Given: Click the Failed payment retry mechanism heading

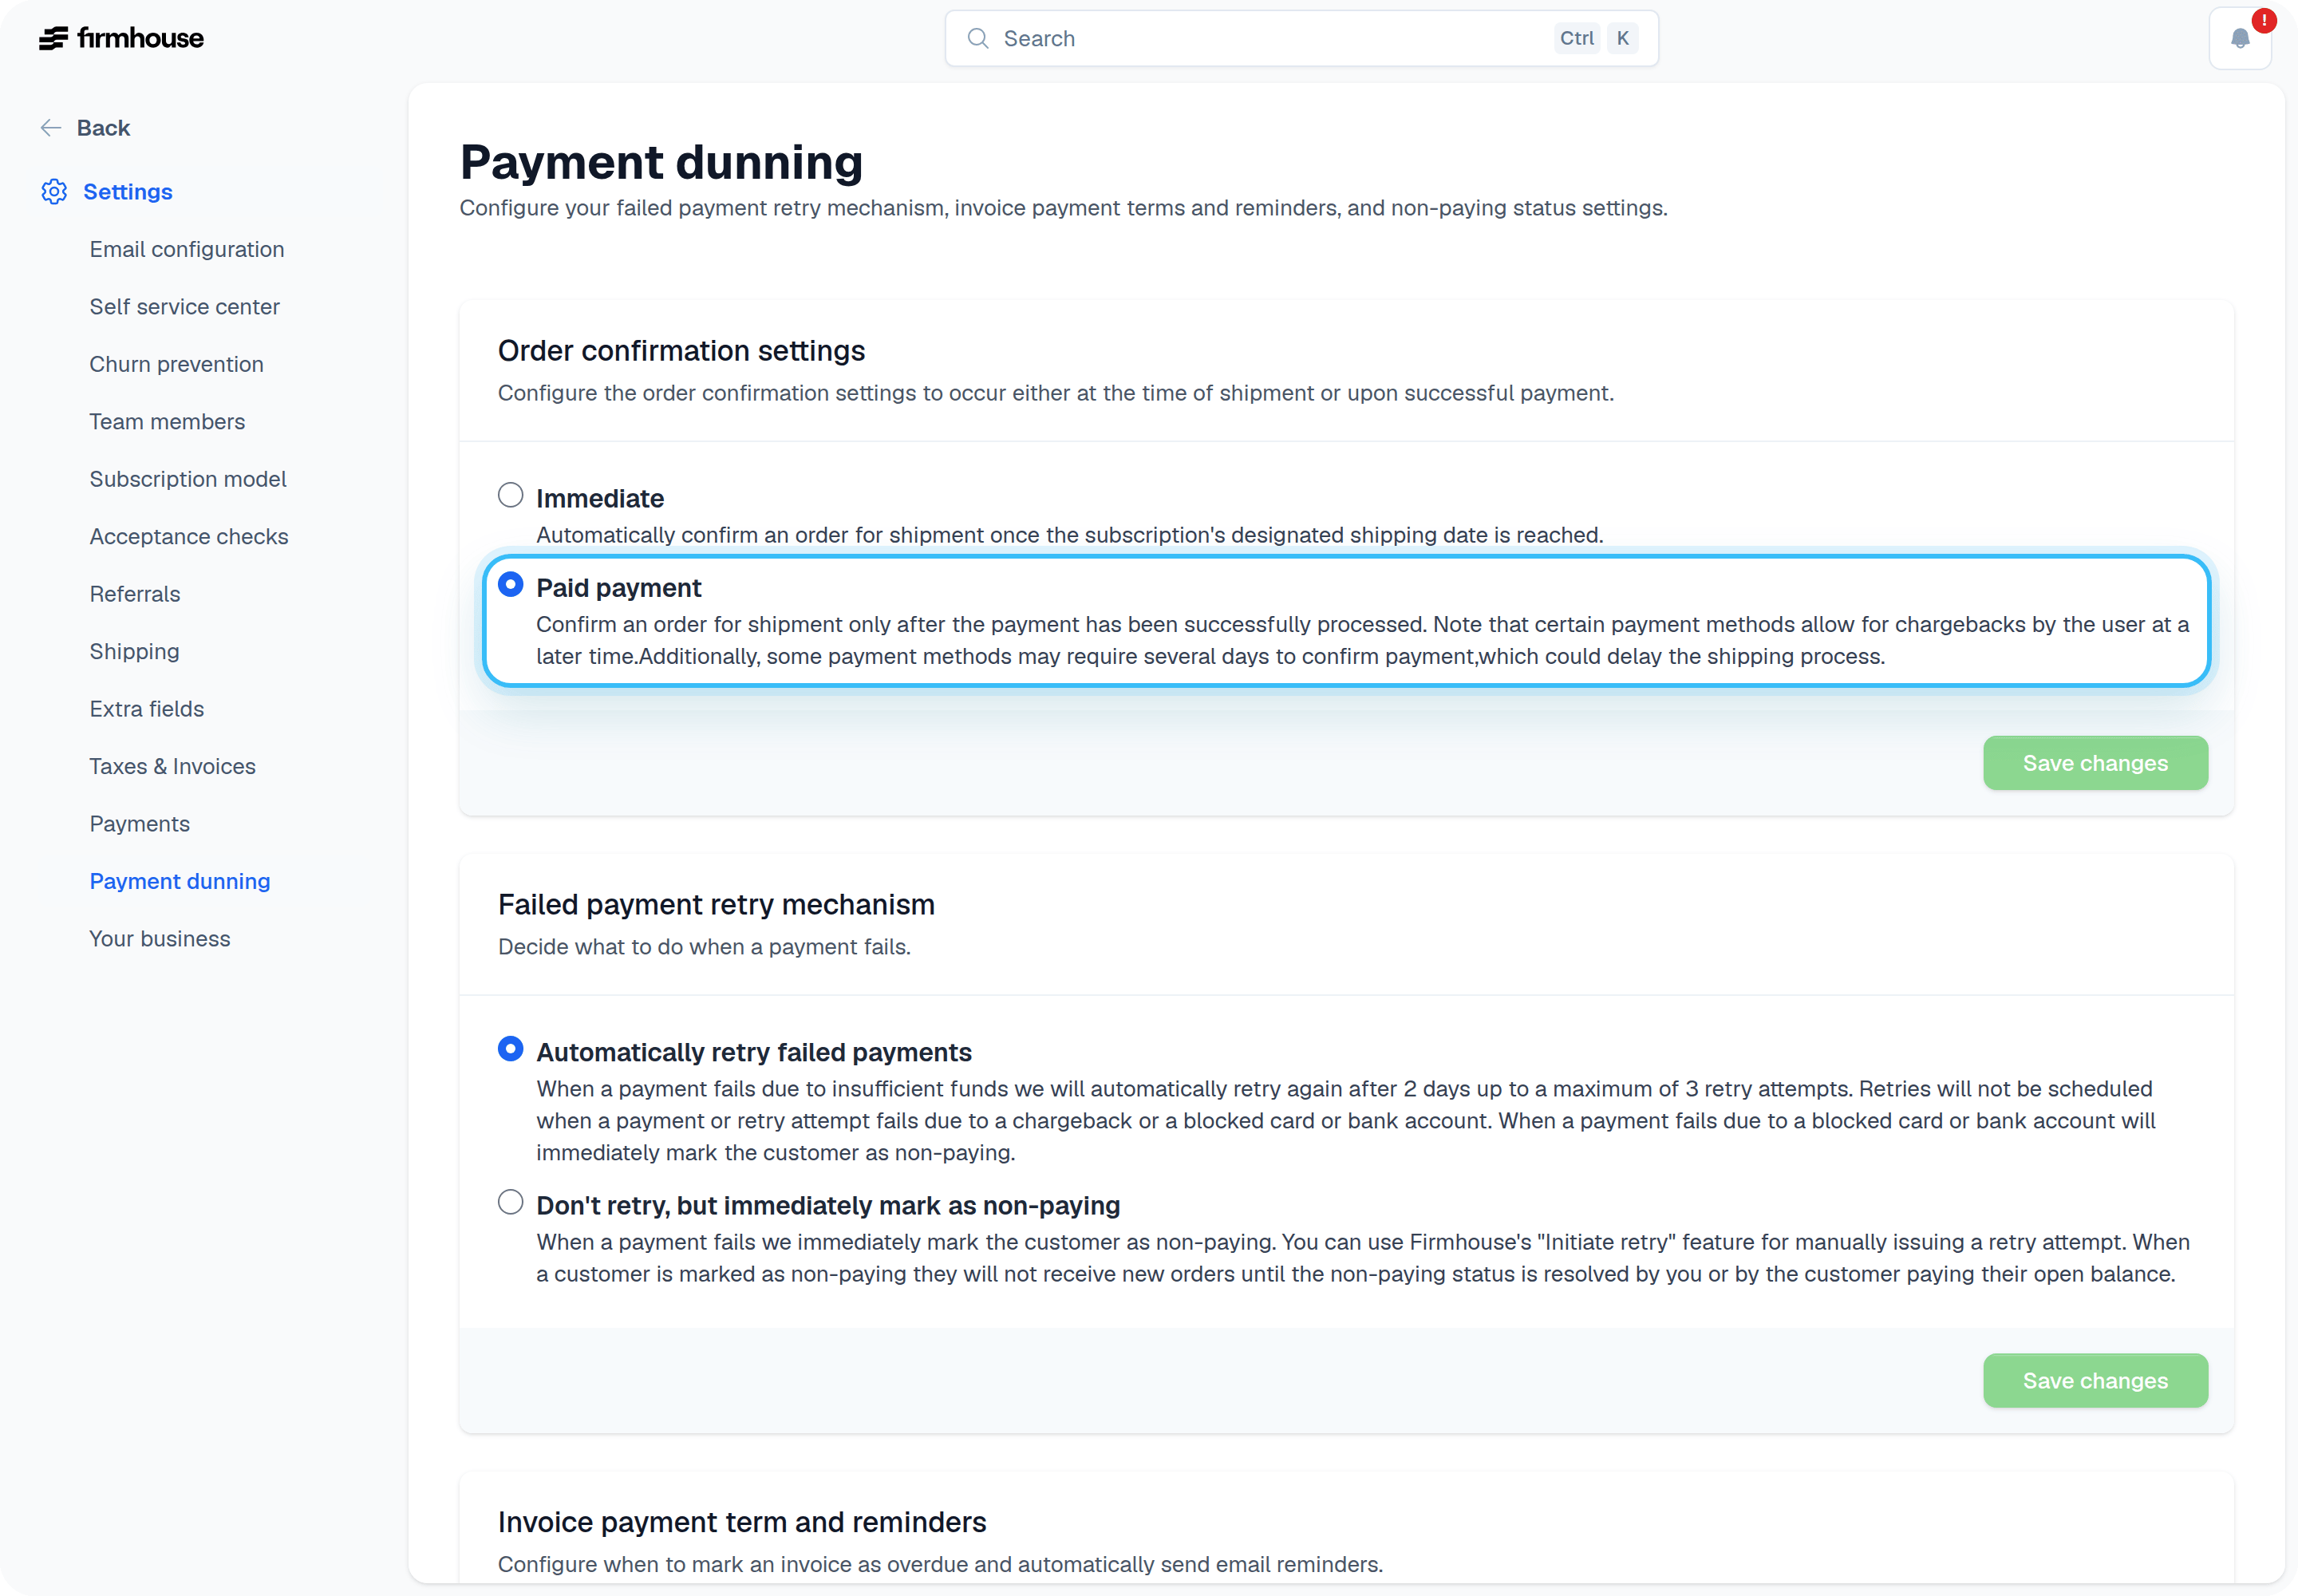Looking at the screenshot, I should [716, 905].
